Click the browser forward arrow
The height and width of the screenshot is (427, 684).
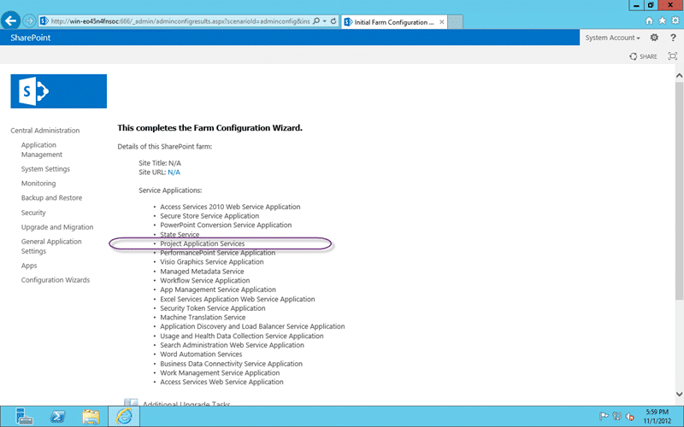[x=29, y=20]
